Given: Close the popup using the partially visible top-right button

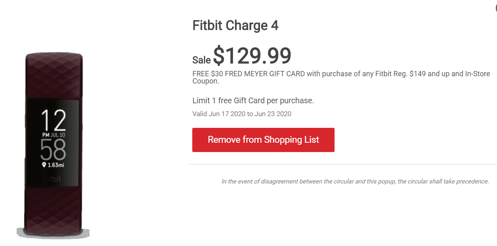Looking at the screenshot, I should coord(495,7).
